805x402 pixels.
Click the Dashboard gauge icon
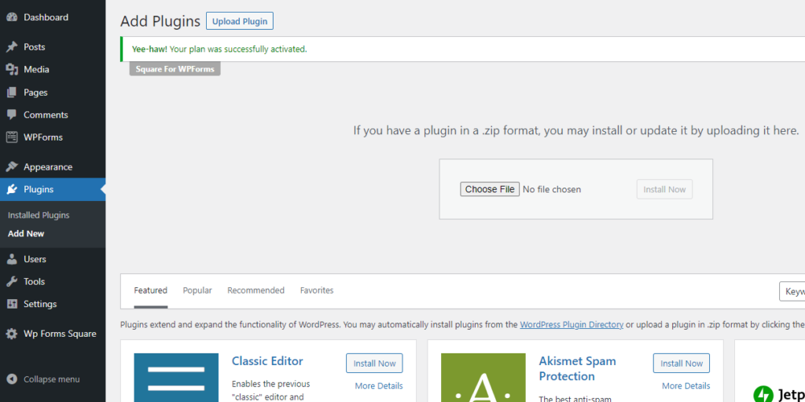[x=11, y=17]
